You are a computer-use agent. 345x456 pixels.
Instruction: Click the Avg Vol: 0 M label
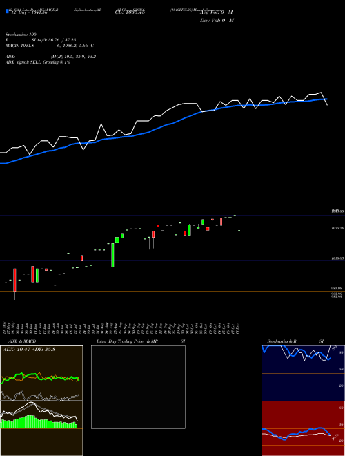[217, 12]
